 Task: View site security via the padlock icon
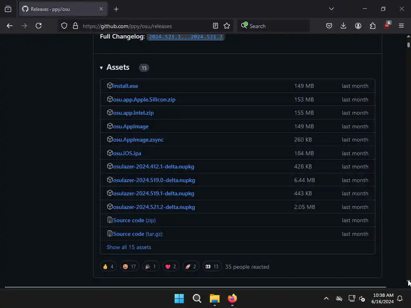point(75,26)
